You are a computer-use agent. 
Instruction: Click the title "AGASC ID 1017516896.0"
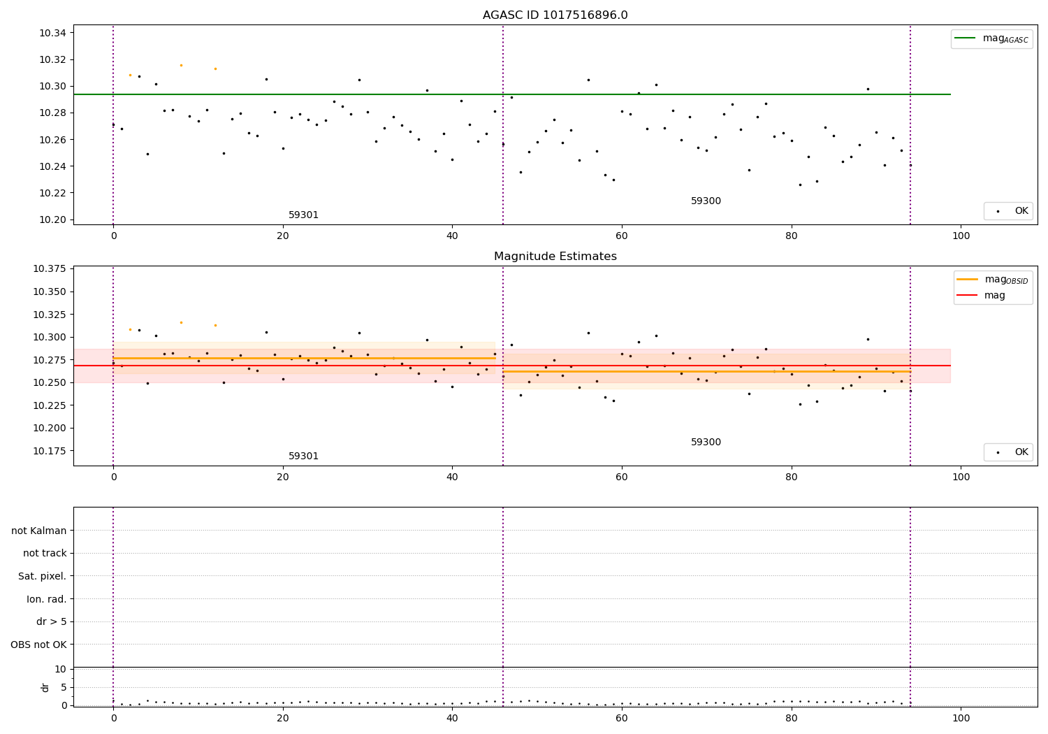tap(555, 15)
